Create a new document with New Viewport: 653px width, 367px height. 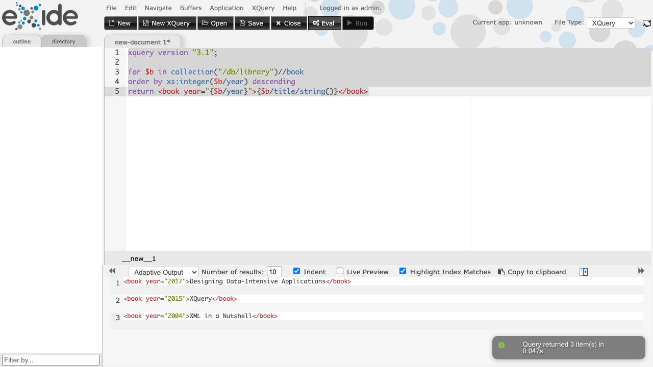click(120, 23)
